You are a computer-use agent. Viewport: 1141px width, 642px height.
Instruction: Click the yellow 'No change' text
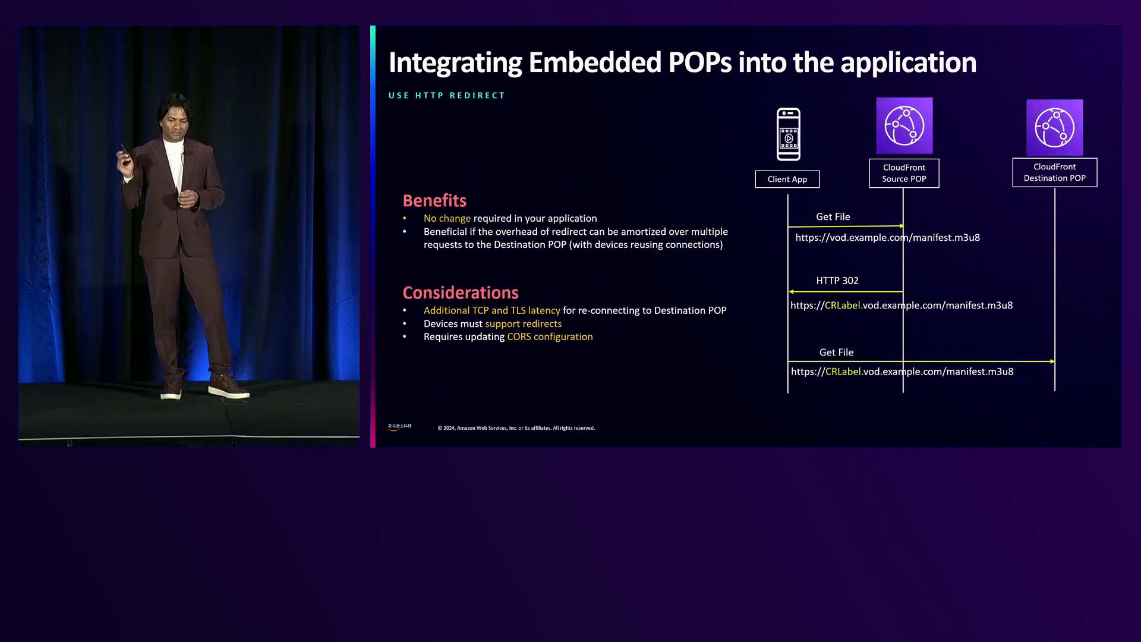(x=447, y=218)
